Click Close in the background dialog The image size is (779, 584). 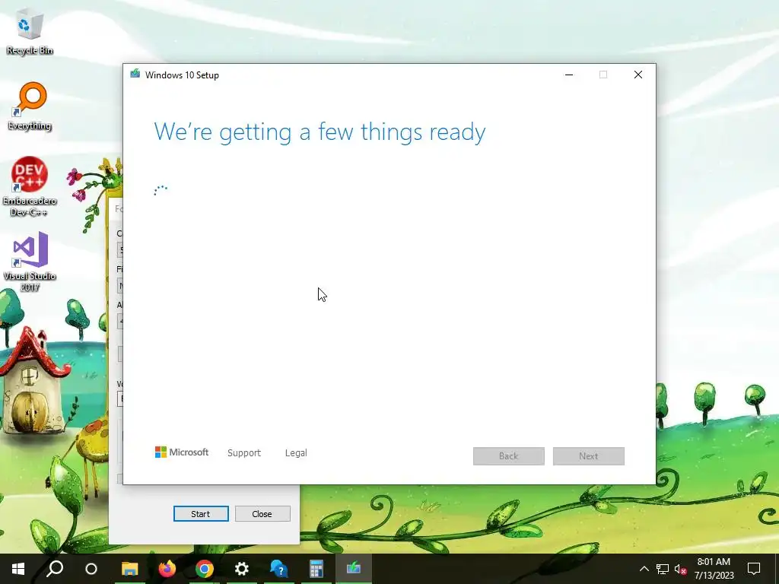(262, 514)
